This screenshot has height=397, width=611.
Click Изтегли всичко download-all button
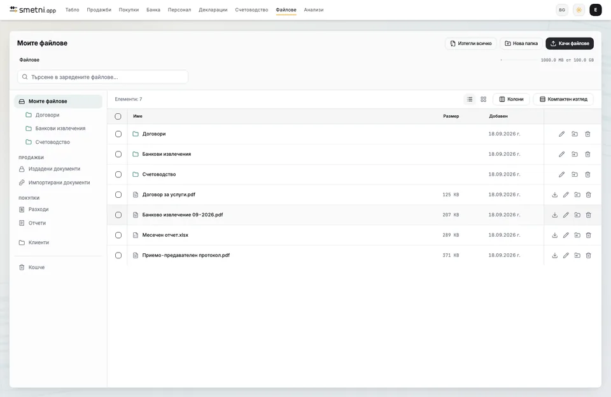click(x=471, y=43)
